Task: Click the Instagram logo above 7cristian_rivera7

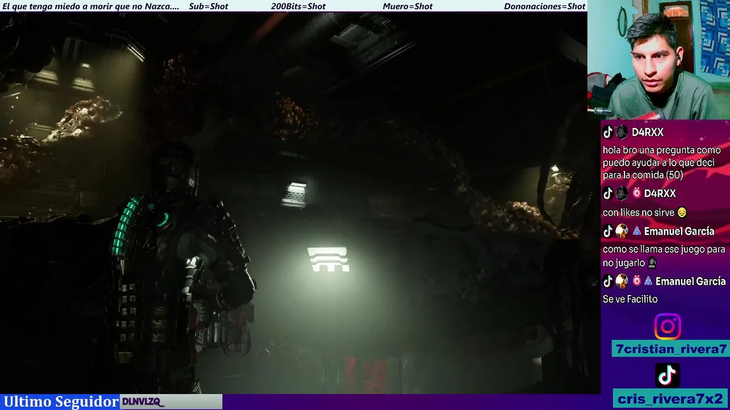Action: click(667, 326)
